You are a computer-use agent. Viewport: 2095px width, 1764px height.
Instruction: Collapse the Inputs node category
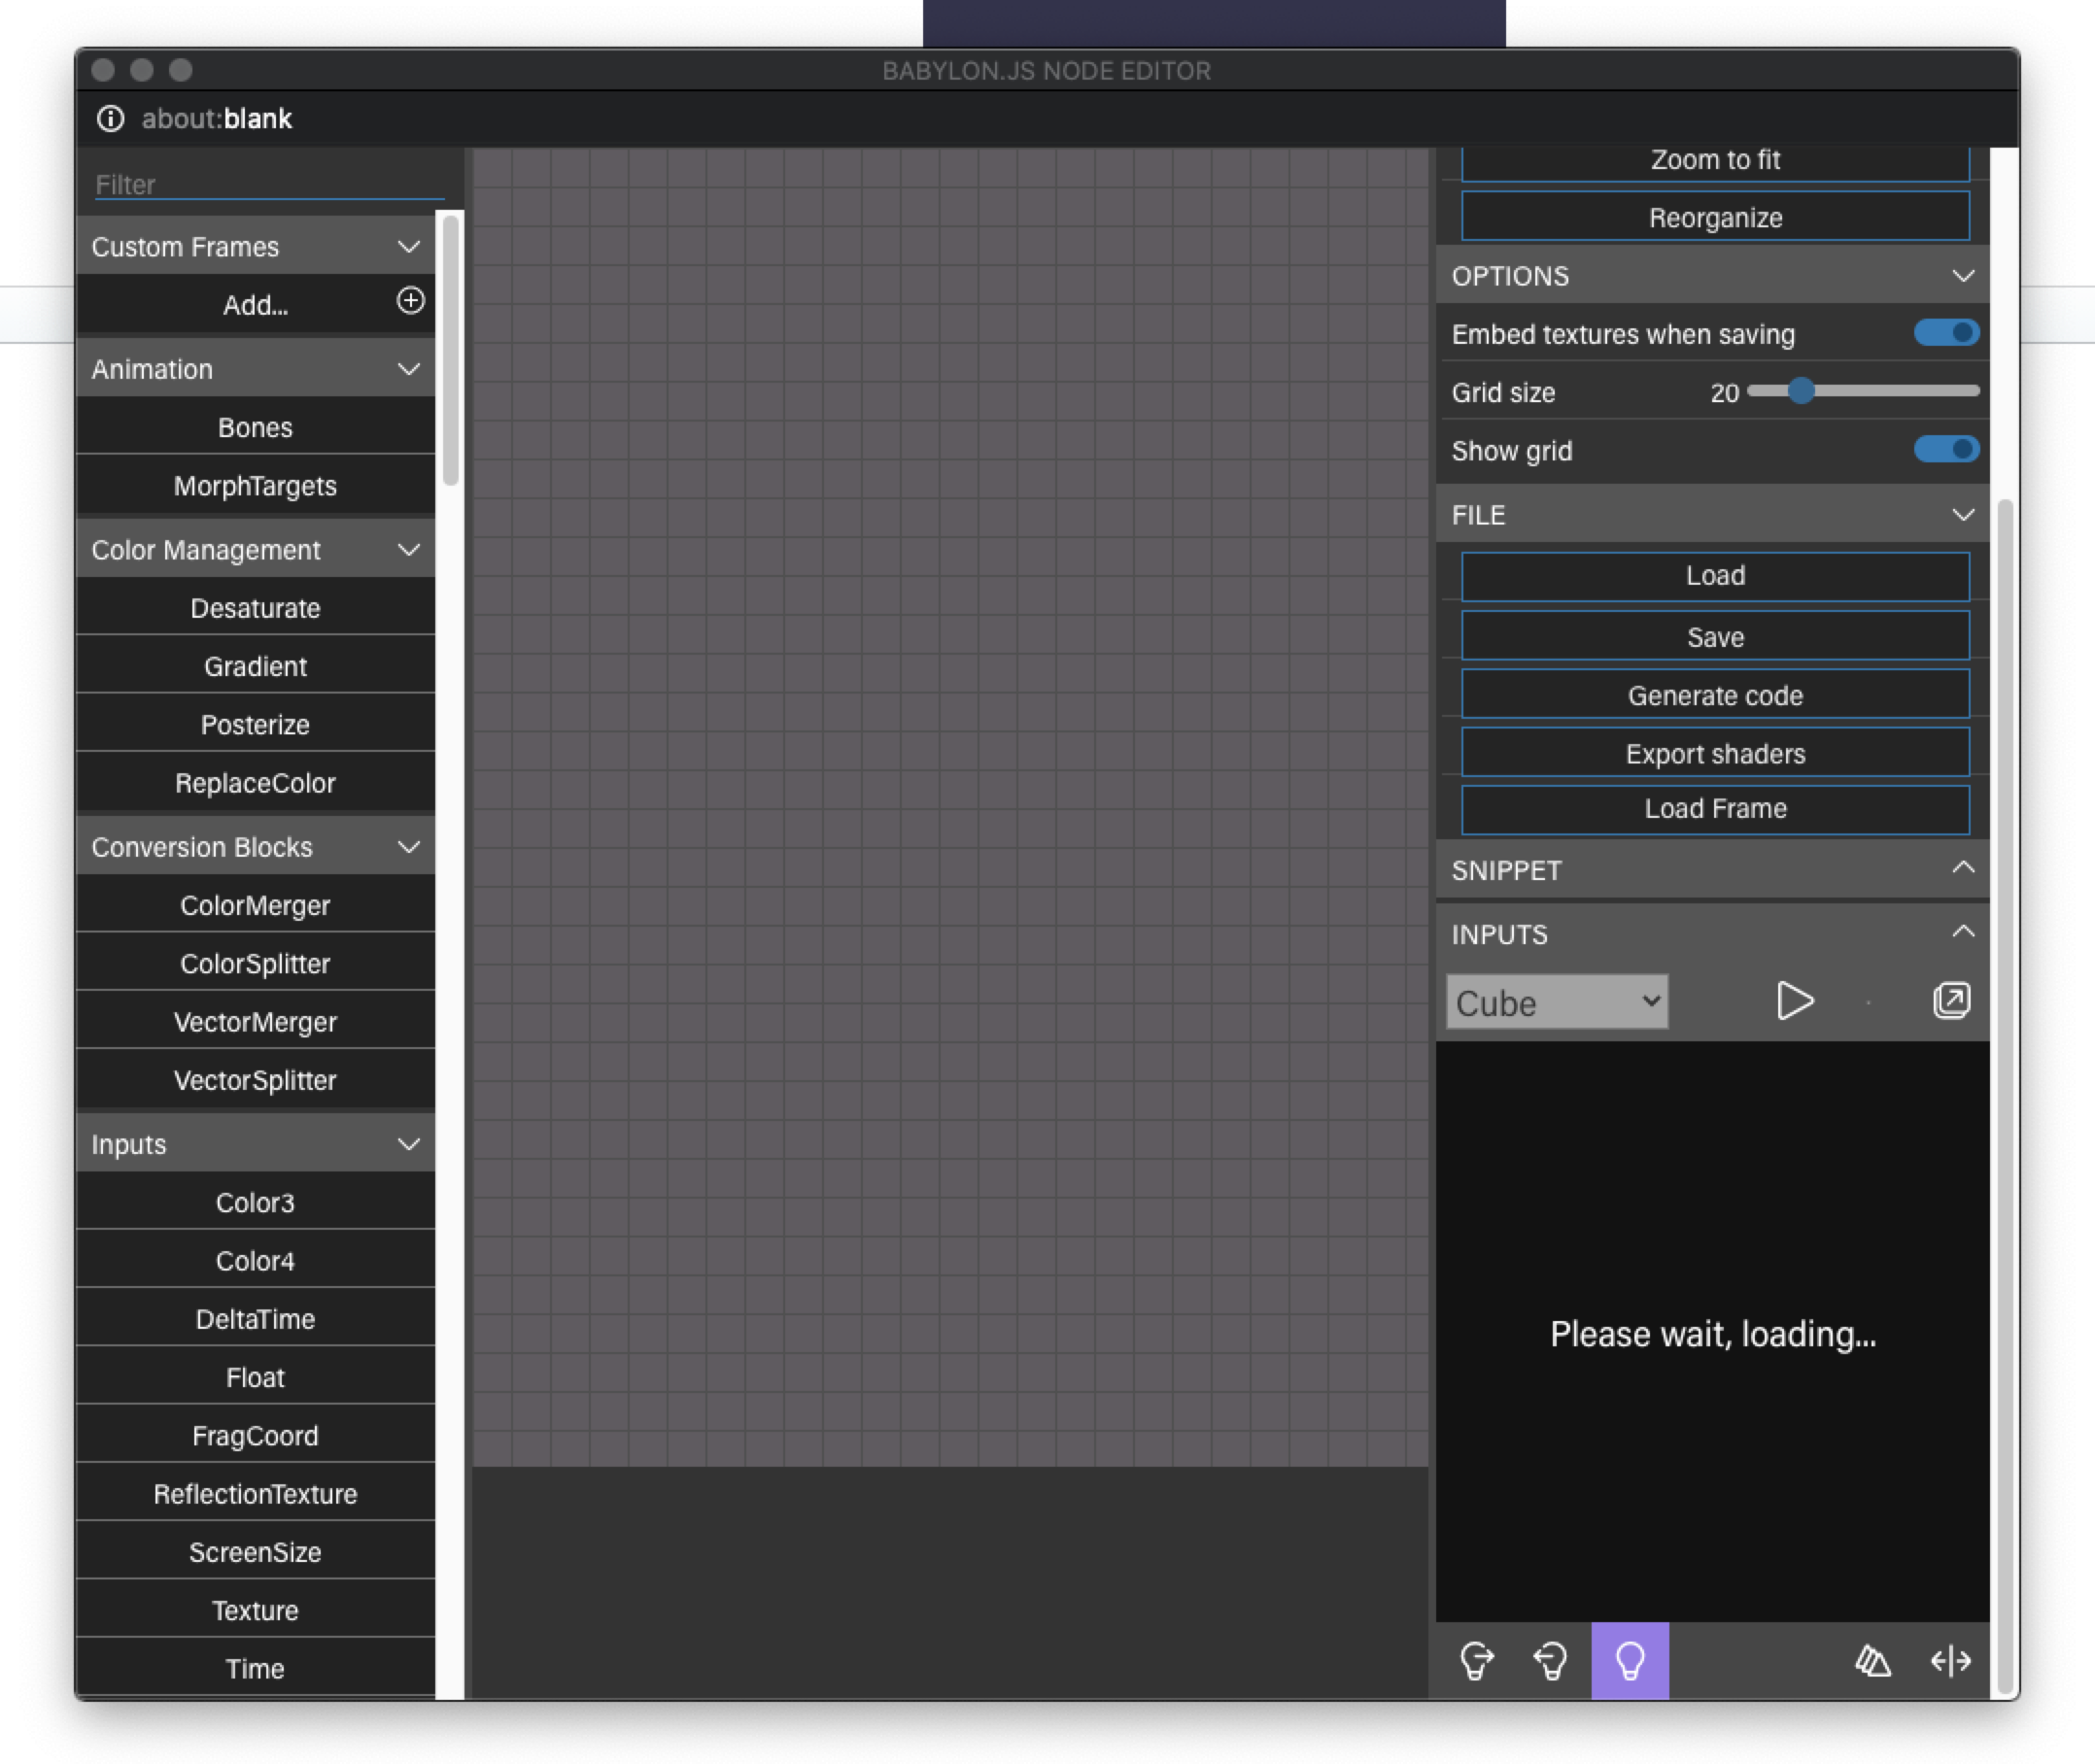click(x=408, y=1143)
